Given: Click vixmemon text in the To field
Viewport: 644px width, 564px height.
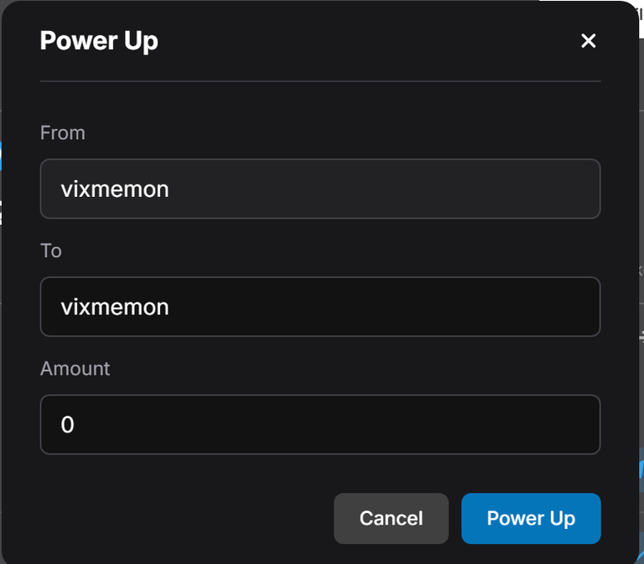Looking at the screenshot, I should (x=115, y=307).
